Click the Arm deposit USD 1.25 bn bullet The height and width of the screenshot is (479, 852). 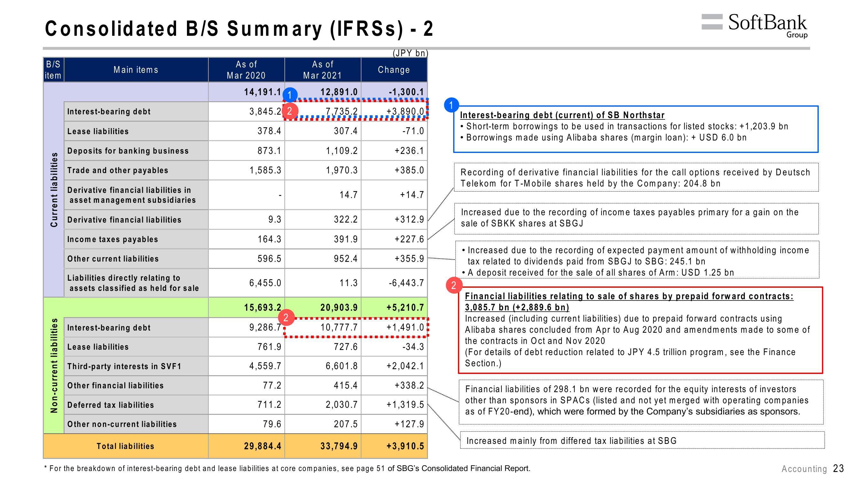[x=598, y=273]
